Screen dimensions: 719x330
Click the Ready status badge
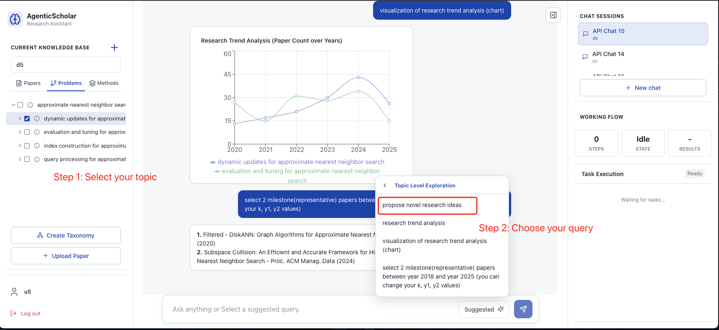click(695, 174)
